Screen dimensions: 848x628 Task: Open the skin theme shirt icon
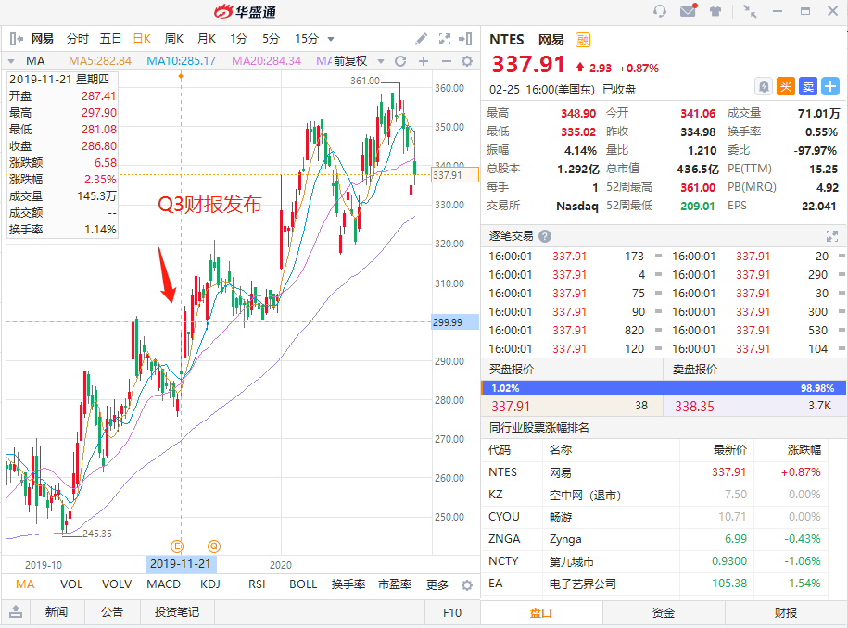point(715,11)
